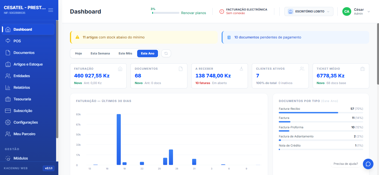Click the Entidades people icon
Screen dimensions: 379x175
8,76
